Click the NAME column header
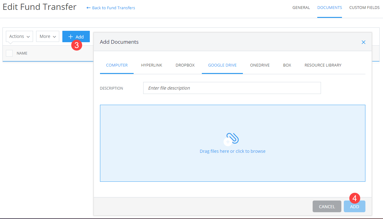 pyautogui.click(x=22, y=53)
